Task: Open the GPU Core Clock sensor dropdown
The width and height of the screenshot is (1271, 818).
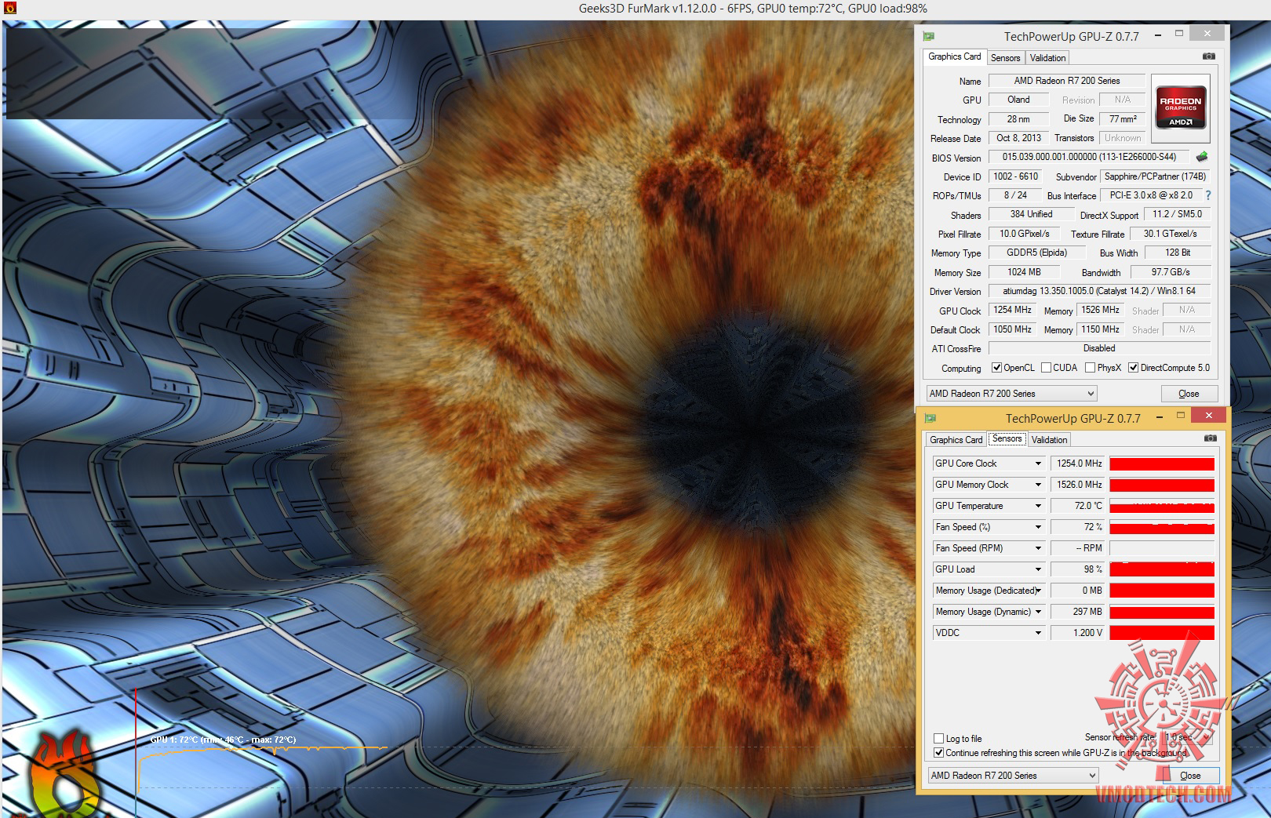Action: (x=1038, y=464)
